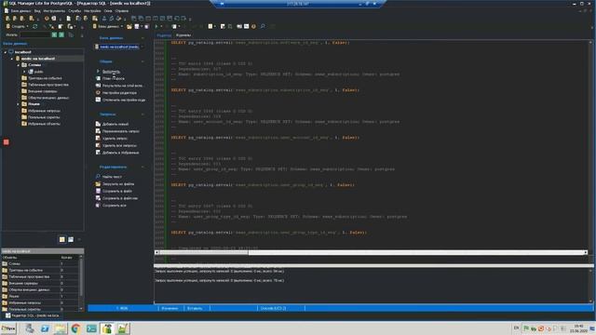
Task: Click the first green search-navigation button
Action: click(x=54, y=35)
